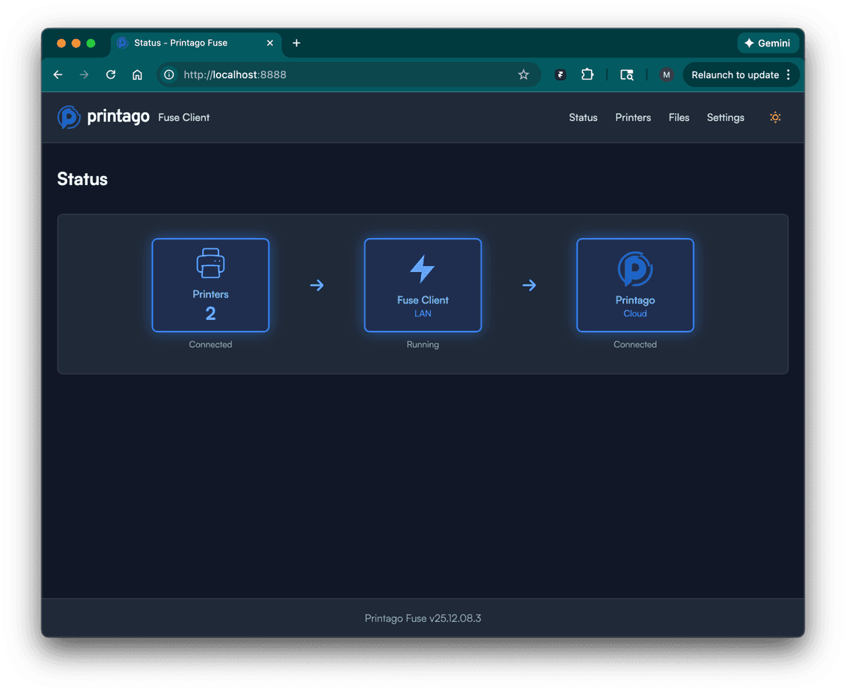Open the profile avatar M
The width and height of the screenshot is (846, 692).
pyautogui.click(x=666, y=75)
